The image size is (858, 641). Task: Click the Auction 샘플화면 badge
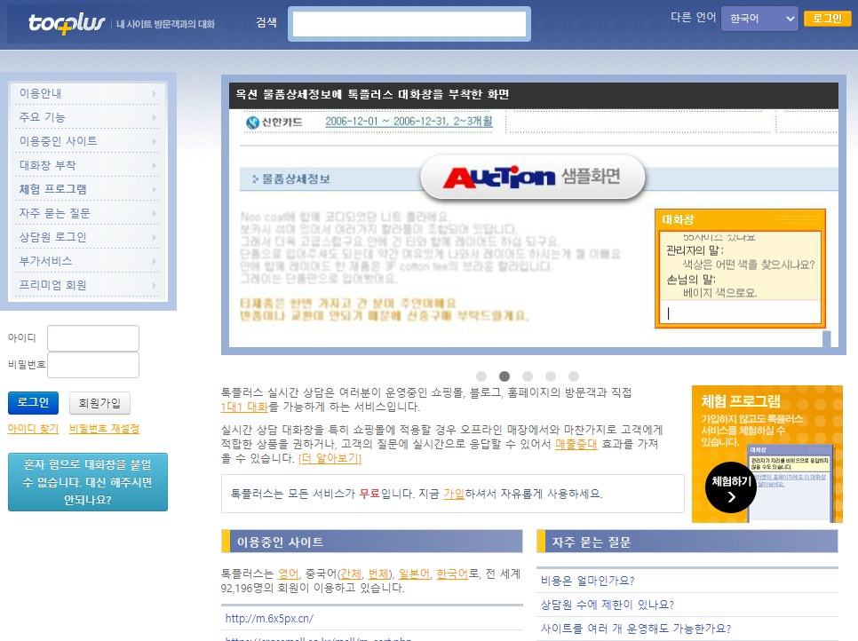[x=532, y=178]
